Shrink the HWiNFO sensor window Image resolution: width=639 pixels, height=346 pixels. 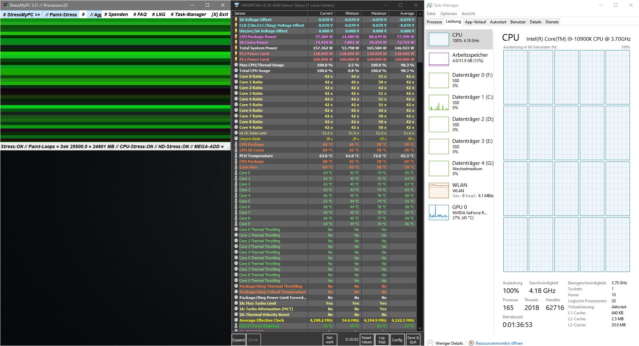pos(253,339)
